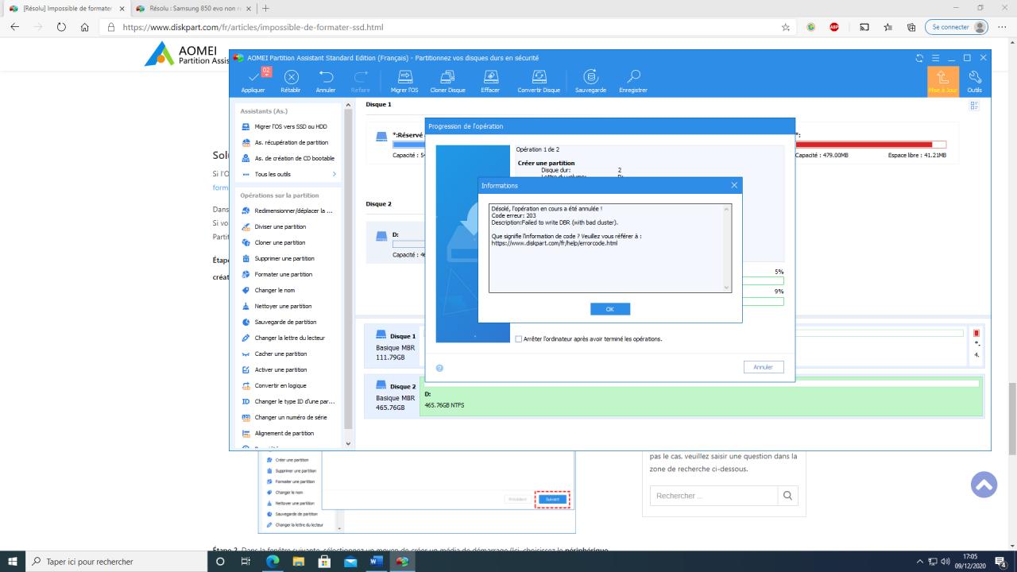Image resolution: width=1017 pixels, height=572 pixels.
Task: Click the Appliquer checkmark icon
Action: tap(253, 76)
